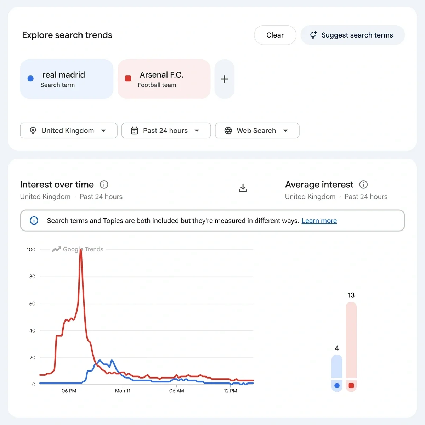Click the '13' average value label
425x425 pixels.
pyautogui.click(x=351, y=295)
